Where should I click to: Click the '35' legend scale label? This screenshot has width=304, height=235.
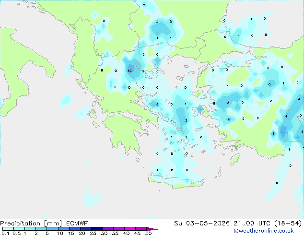tap(115, 233)
